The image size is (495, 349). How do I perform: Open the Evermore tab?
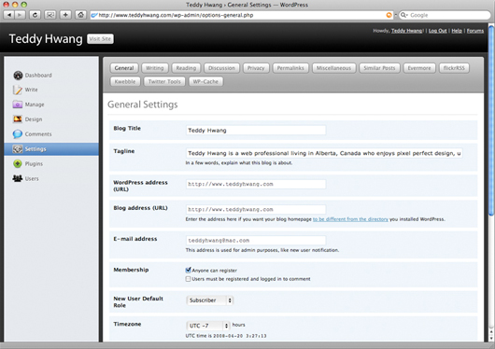pos(419,68)
